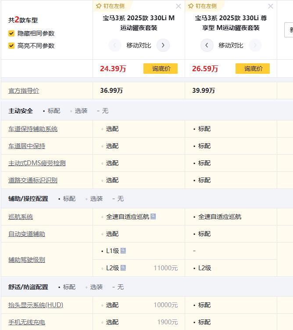Click the partially visible add-model box
293x330 pixels.
289,30
